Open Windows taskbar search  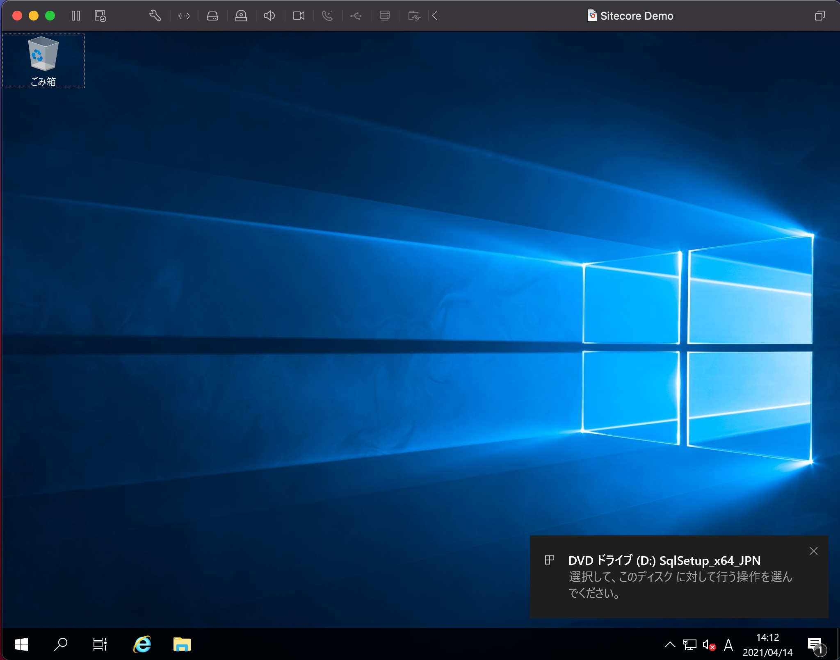(61, 644)
